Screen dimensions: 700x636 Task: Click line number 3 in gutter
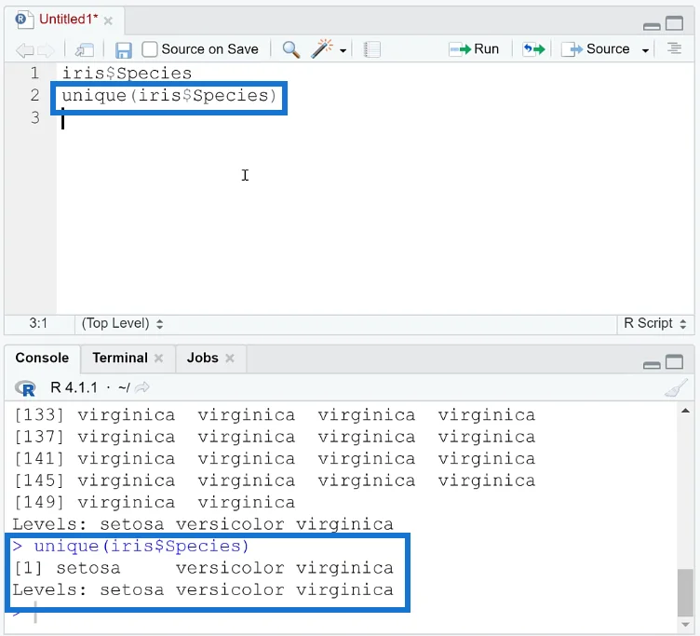click(34, 117)
